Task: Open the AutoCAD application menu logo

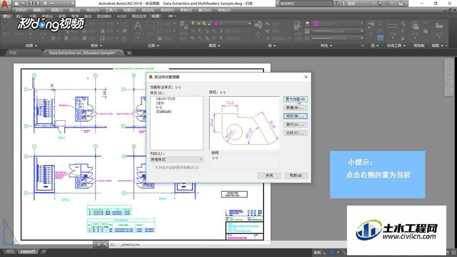Action: [5, 6]
